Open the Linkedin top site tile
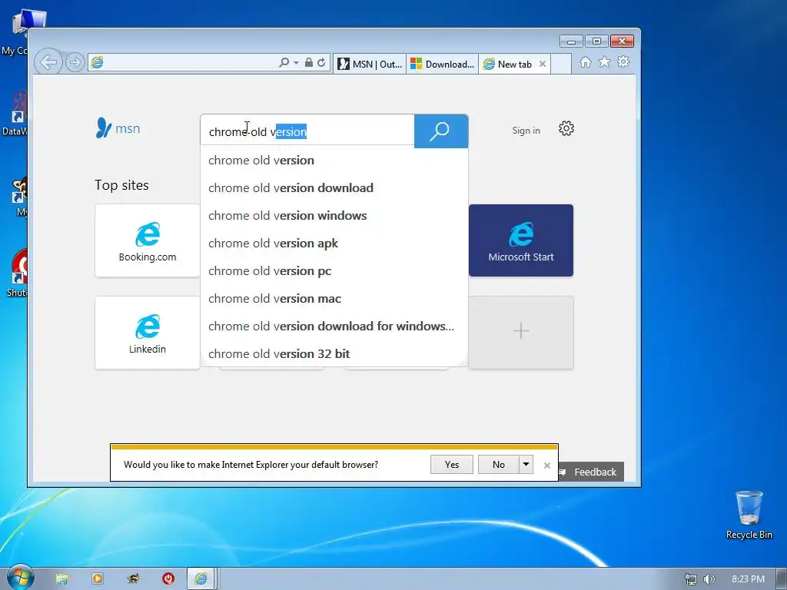Viewport: 787px width, 590px height. coord(148,333)
